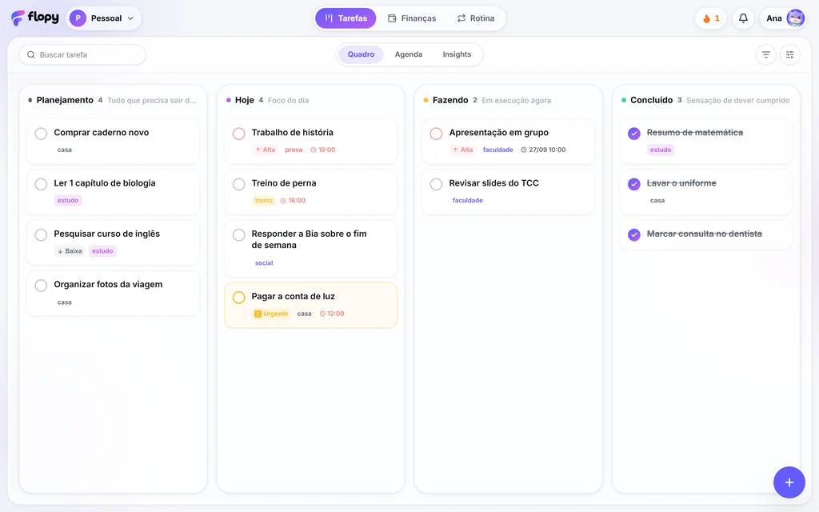Expand the Pessoal workspace dropdown
819x512 pixels.
105,18
